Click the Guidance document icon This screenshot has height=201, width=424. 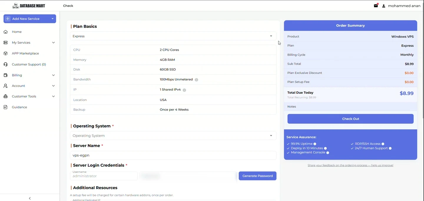pyautogui.click(x=6, y=107)
